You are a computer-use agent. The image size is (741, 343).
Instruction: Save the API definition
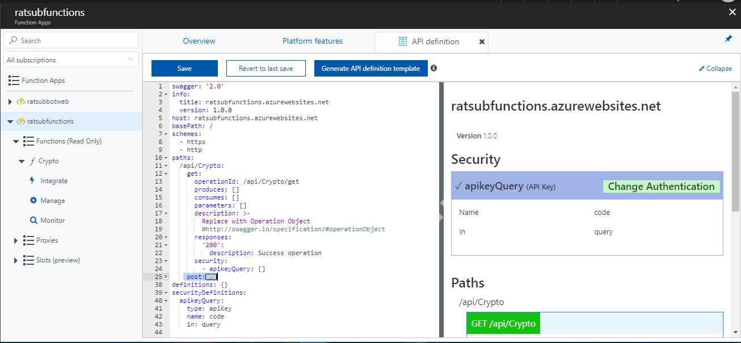click(184, 68)
